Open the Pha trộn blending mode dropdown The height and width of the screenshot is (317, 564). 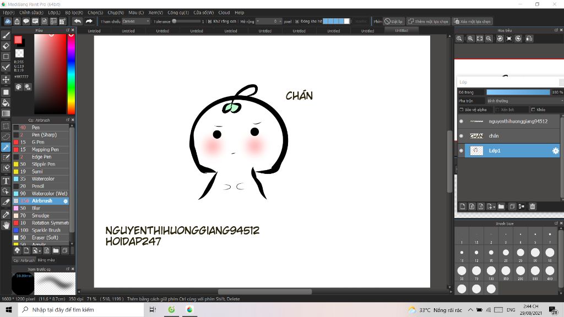(524, 101)
